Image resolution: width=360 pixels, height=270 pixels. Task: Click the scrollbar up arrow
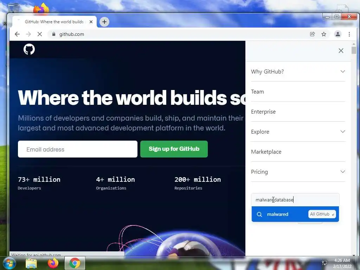click(x=354, y=44)
